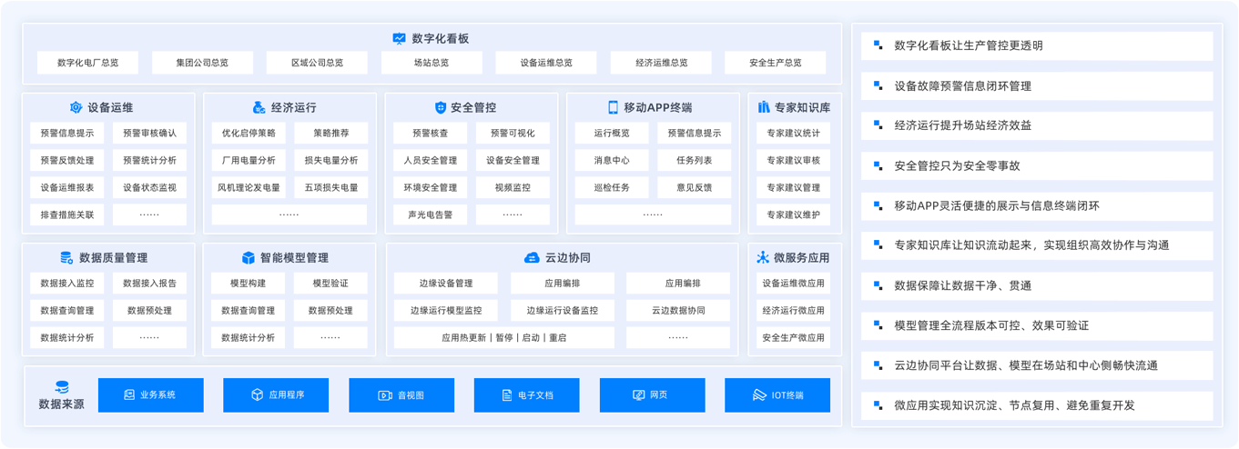Expand more items under 移动APP终端
1239x449 pixels.
coord(653,215)
